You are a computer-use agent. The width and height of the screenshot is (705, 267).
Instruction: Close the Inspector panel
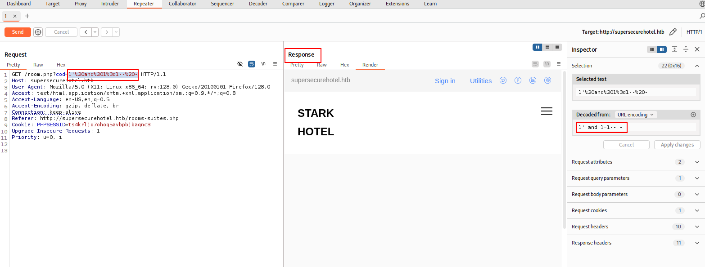697,49
